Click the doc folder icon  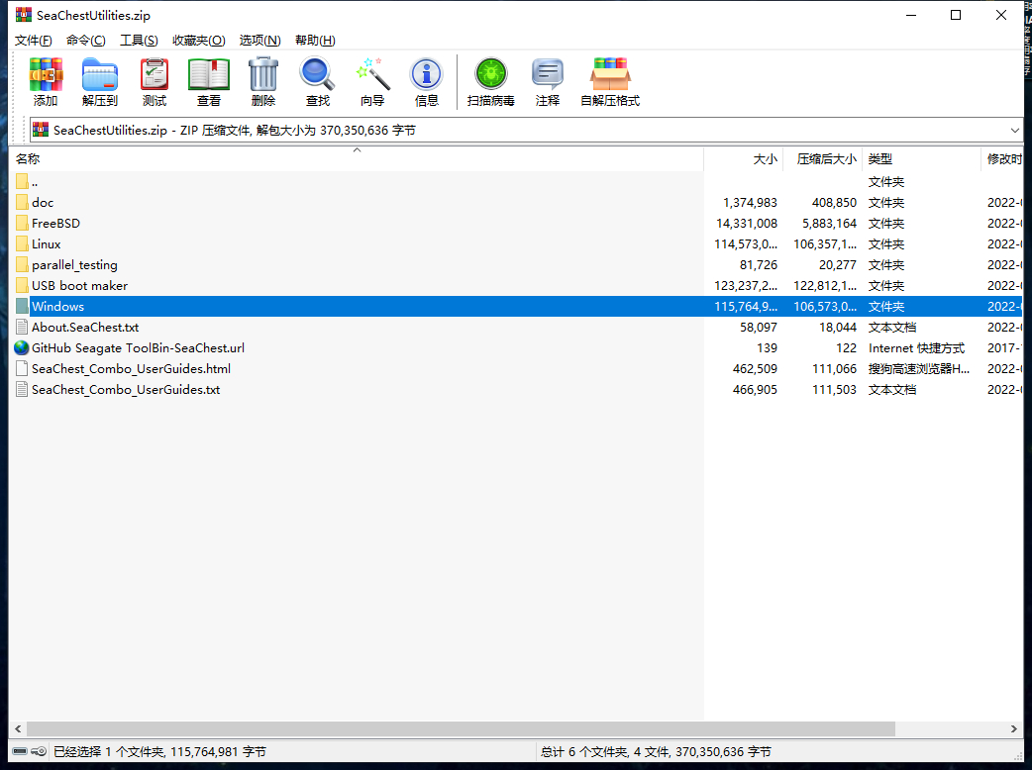click(22, 203)
